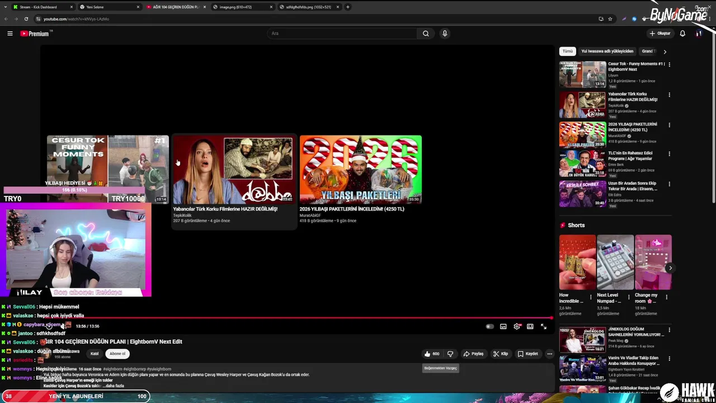
Task: Open the Chrome tab search dropdown
Action: [6, 7]
